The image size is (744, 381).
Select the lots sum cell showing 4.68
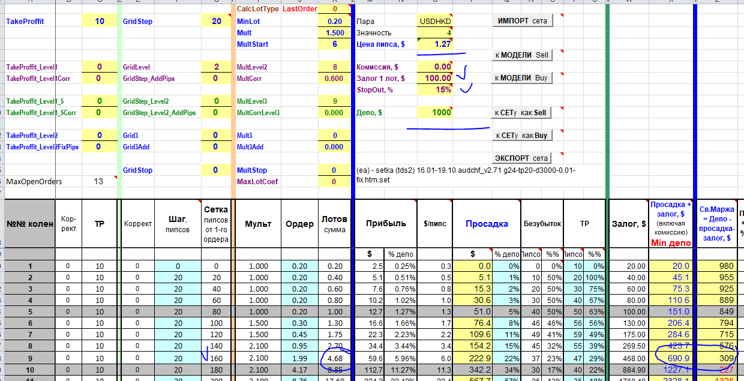[334, 358]
